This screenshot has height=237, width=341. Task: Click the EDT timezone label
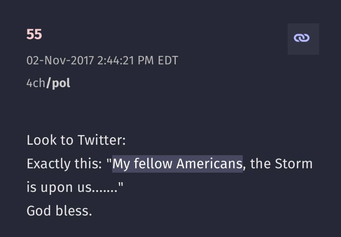pos(168,61)
